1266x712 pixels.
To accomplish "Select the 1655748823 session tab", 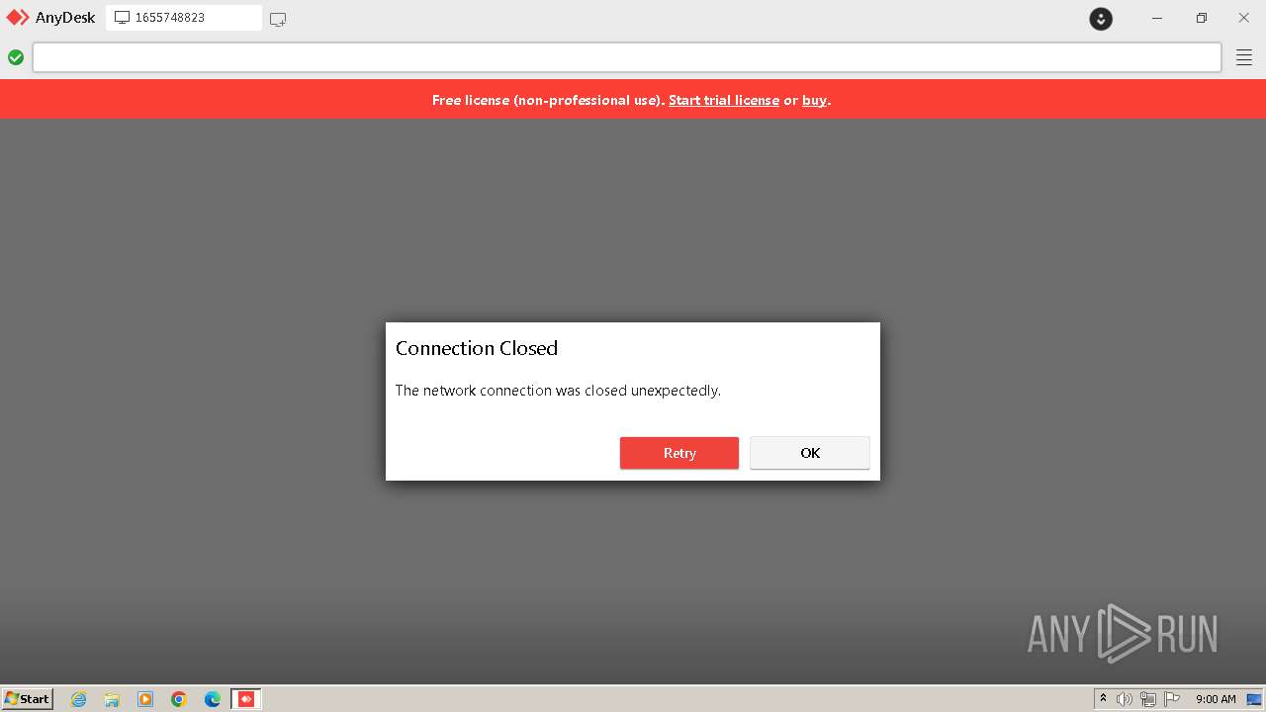I will click(184, 18).
